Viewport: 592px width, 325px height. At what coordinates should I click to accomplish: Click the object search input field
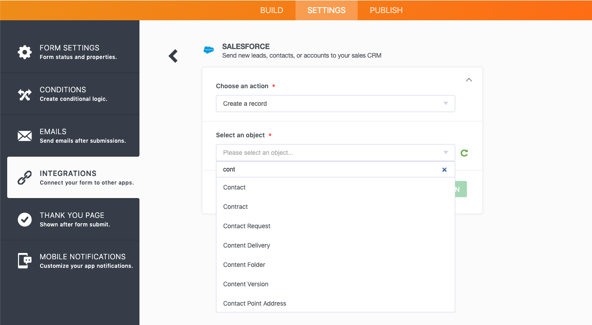click(x=328, y=170)
